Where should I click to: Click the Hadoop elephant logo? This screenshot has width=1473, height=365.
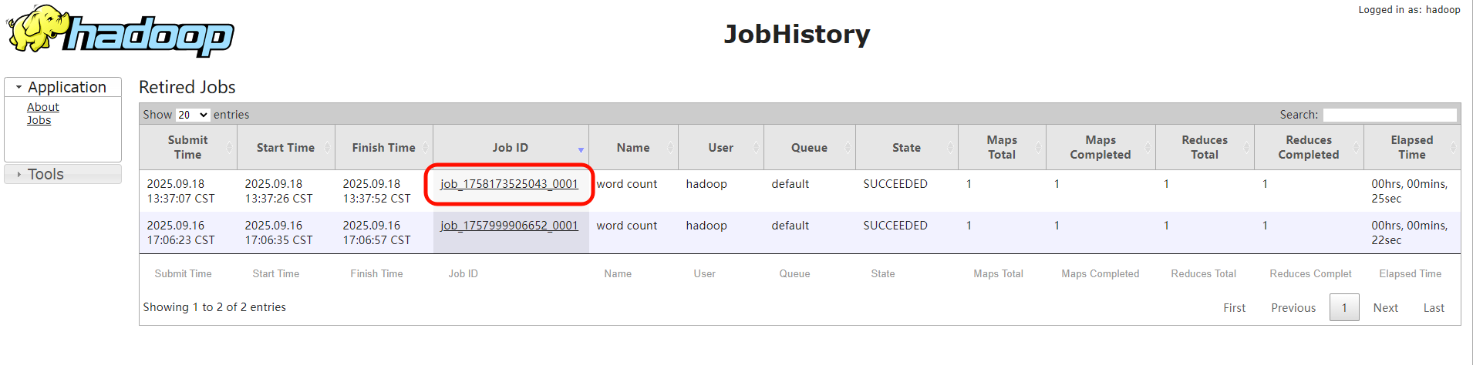pos(120,31)
